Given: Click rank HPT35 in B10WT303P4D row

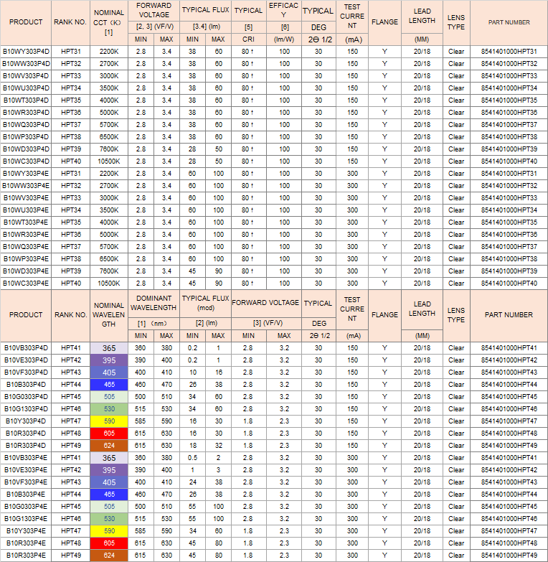Looking at the screenshot, I should click(70, 100).
